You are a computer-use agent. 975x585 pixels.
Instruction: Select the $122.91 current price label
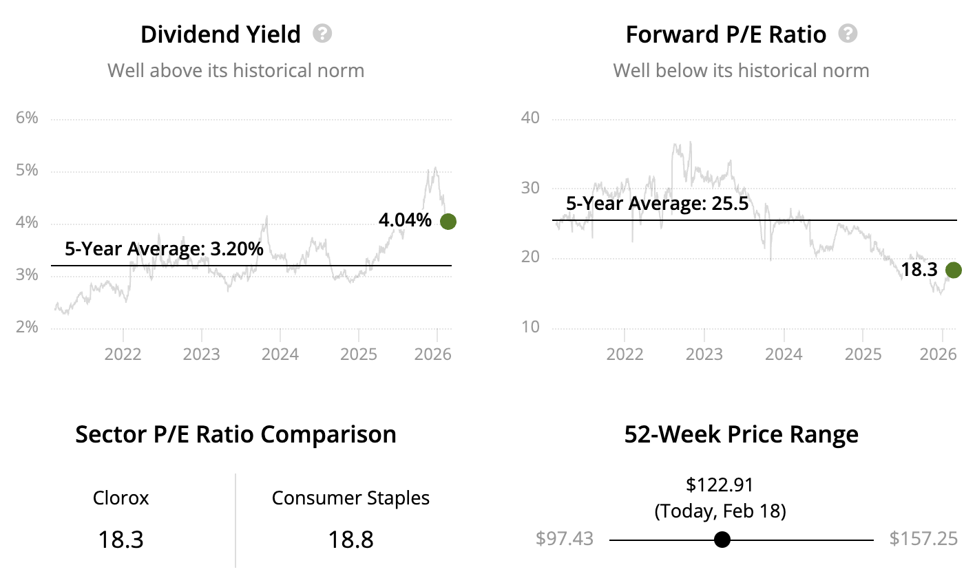pyautogui.click(x=720, y=485)
